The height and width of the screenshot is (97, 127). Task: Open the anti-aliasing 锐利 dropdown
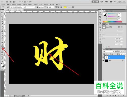coord(53,7)
